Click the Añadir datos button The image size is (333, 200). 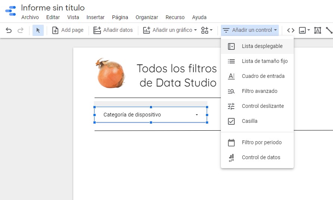[x=113, y=30]
